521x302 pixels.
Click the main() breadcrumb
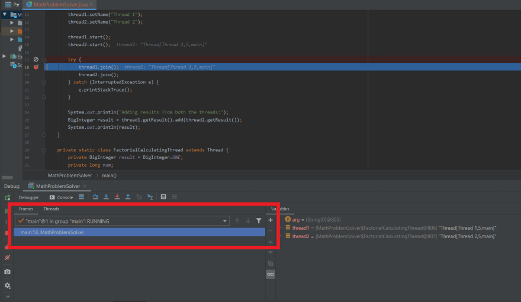click(109, 176)
